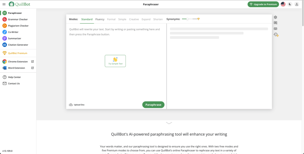Click the US flag language selector

pyautogui.click(x=283, y=4)
